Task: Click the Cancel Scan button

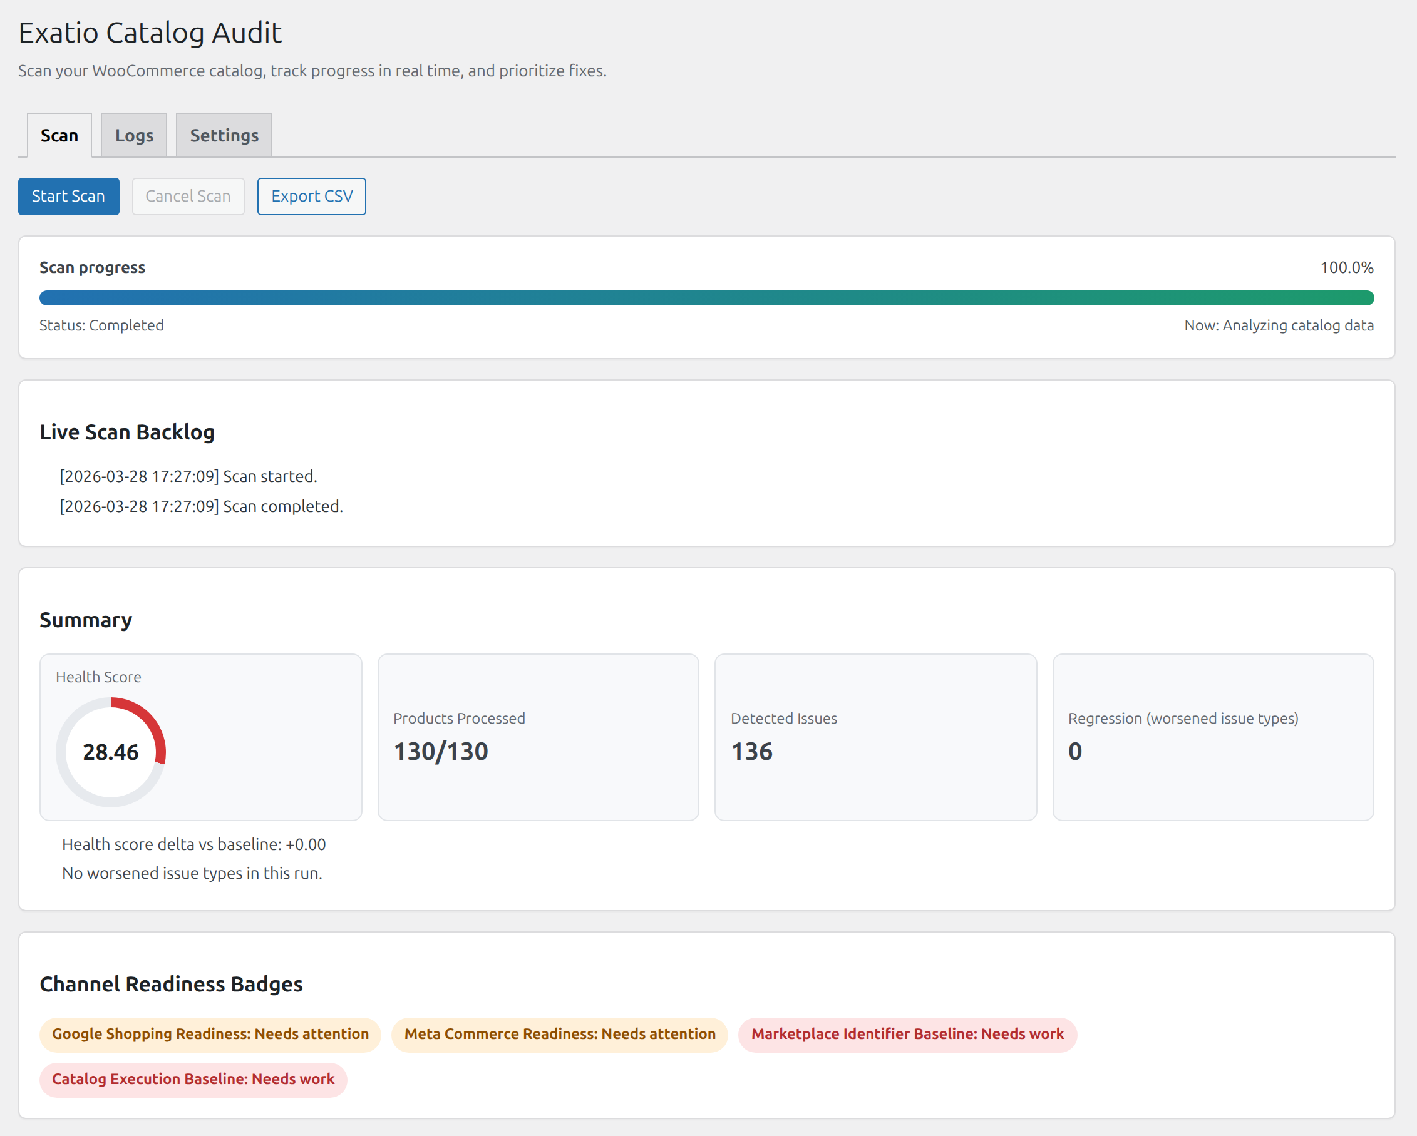Action: [x=188, y=196]
